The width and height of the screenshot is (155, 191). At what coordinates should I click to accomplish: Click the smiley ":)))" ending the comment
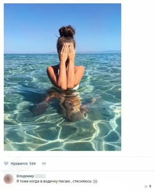pyautogui.click(x=95, y=181)
